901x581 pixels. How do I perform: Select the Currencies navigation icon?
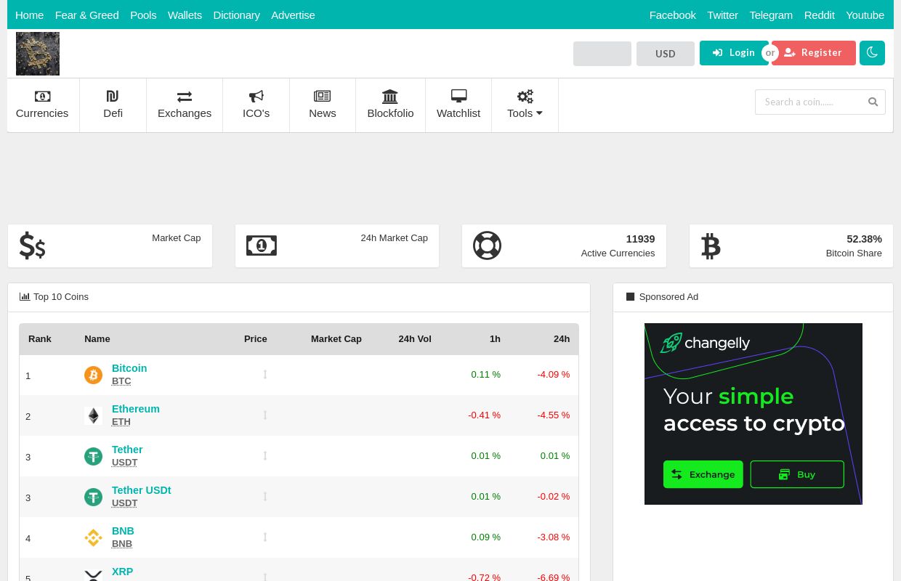(x=42, y=97)
